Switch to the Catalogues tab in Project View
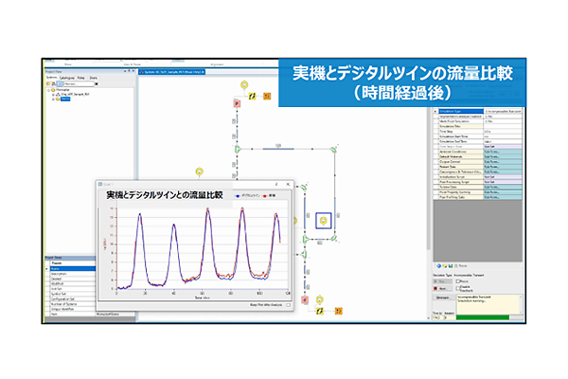 pos(67,78)
